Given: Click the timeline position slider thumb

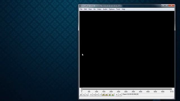Looking at the screenshot, I should click(x=82, y=89).
